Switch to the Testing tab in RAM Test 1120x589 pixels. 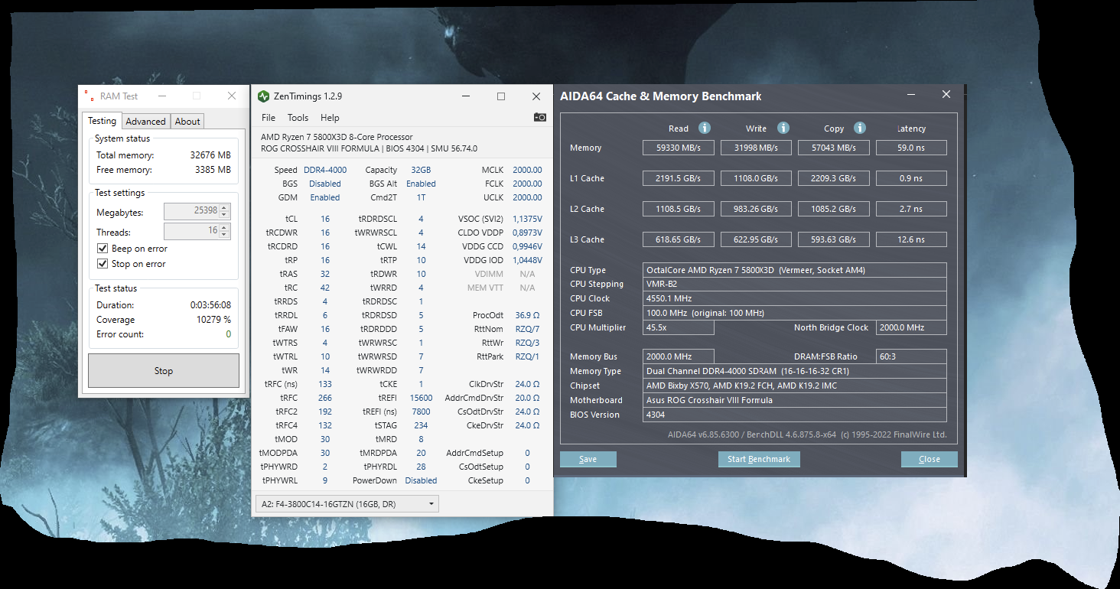tap(102, 121)
